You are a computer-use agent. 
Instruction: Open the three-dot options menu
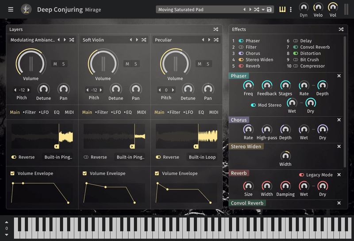tap(290, 9)
